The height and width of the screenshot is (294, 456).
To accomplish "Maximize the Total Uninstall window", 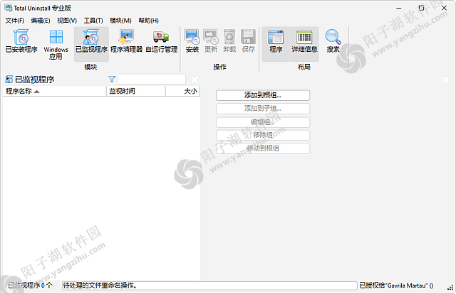I will point(421,8).
